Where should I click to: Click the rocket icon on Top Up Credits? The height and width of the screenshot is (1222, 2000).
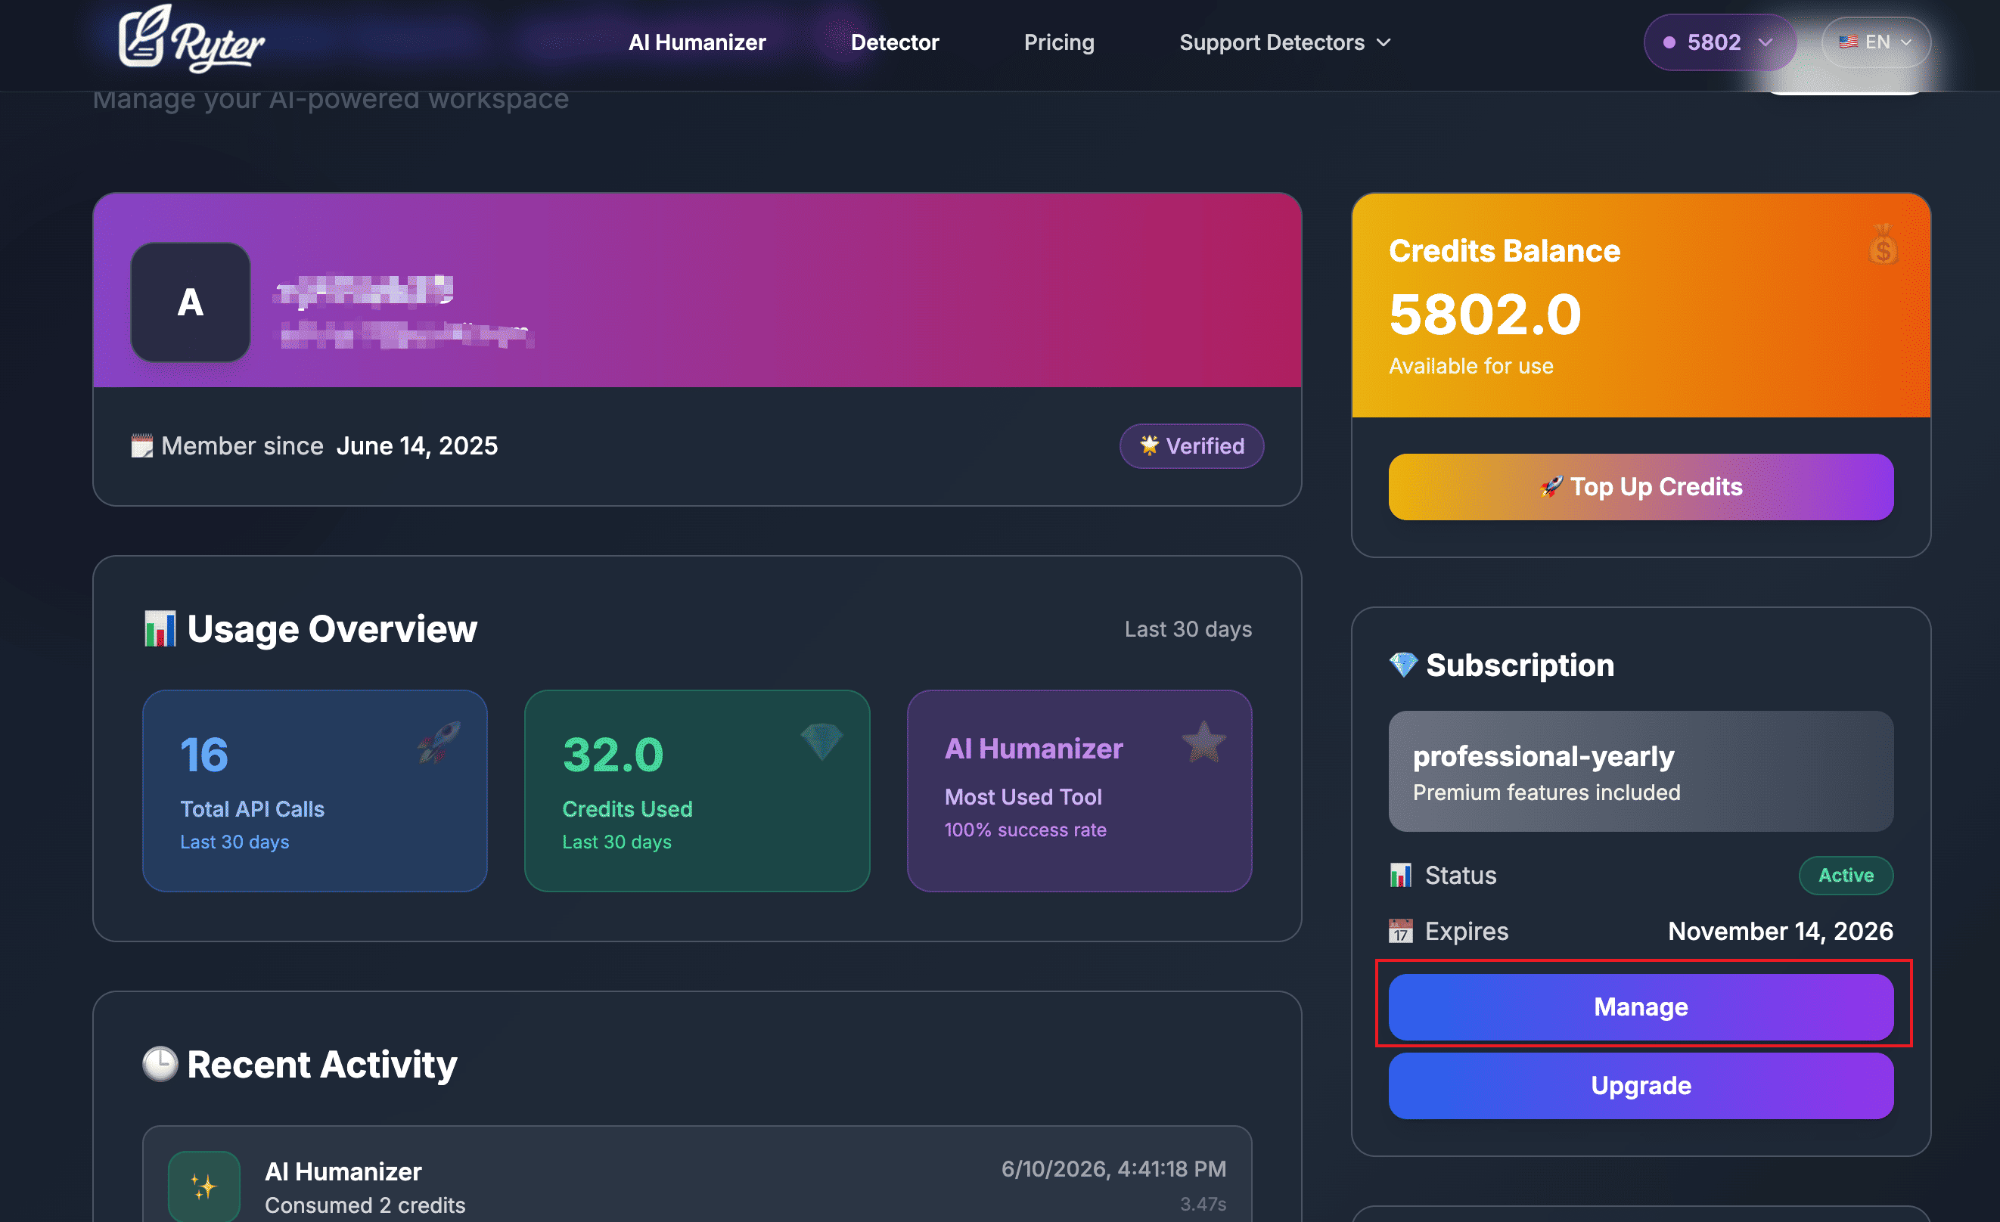click(x=1551, y=487)
